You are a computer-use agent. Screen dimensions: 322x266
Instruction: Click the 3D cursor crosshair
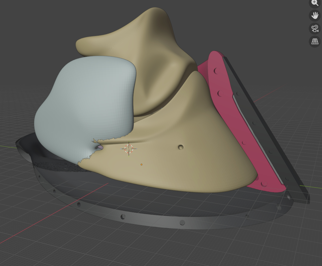tap(129, 149)
